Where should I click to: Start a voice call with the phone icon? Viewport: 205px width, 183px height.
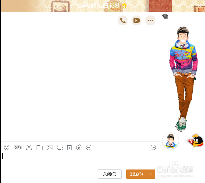[123, 20]
